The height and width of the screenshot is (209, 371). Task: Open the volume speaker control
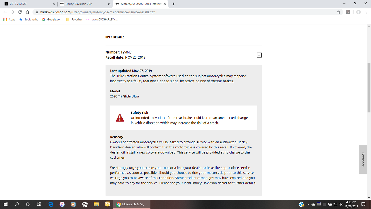340,204
